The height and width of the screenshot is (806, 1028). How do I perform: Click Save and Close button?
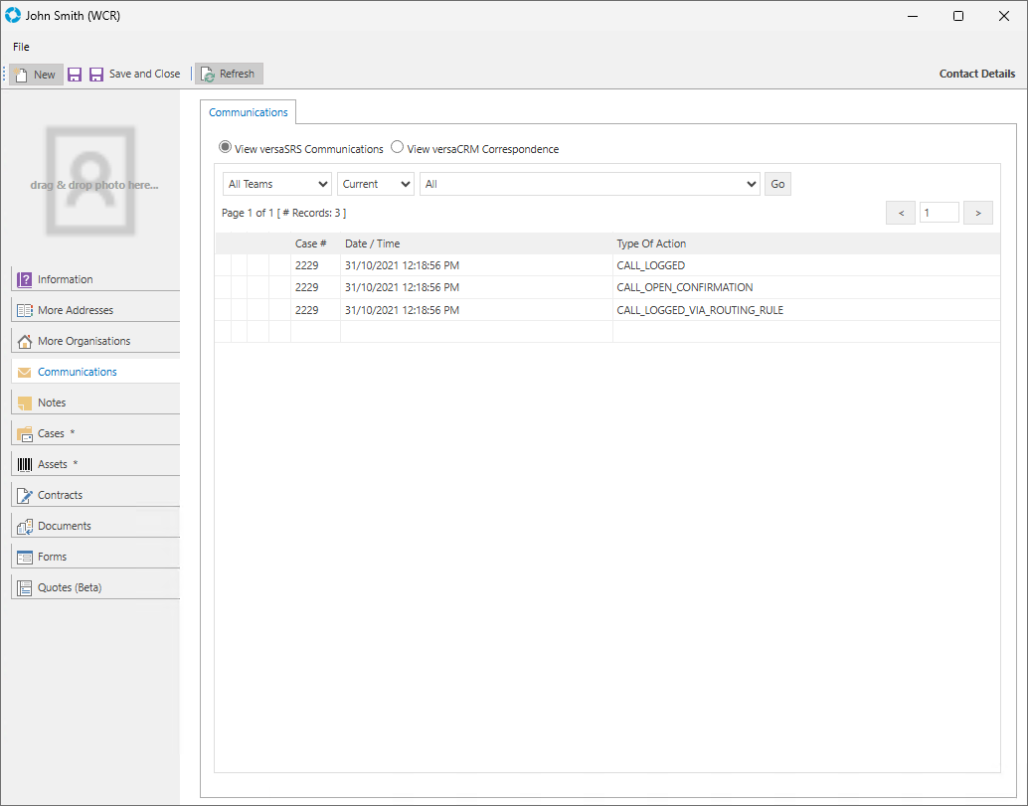point(135,75)
